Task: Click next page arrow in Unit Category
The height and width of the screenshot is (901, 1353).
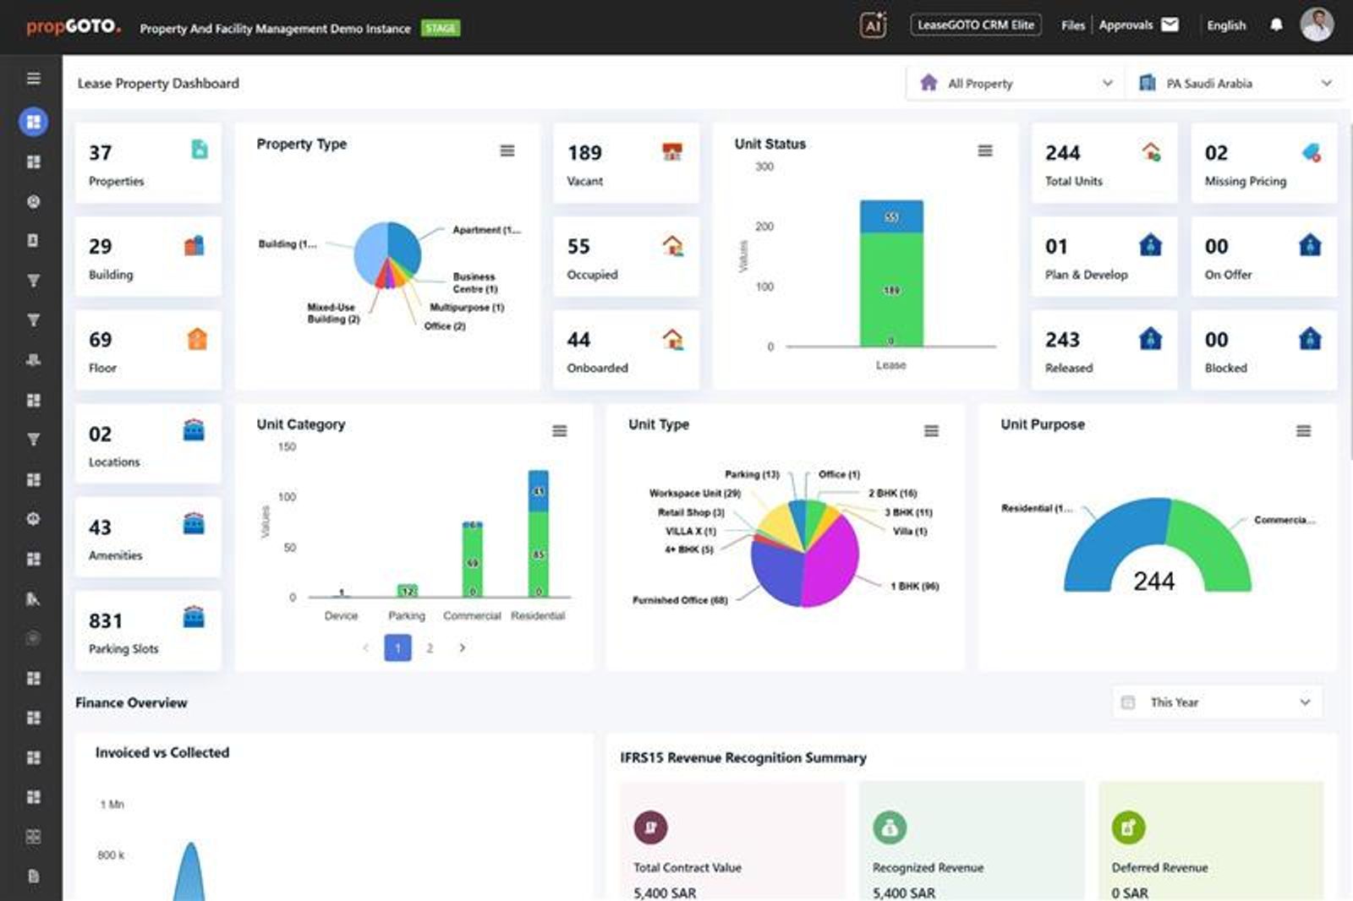Action: (462, 648)
